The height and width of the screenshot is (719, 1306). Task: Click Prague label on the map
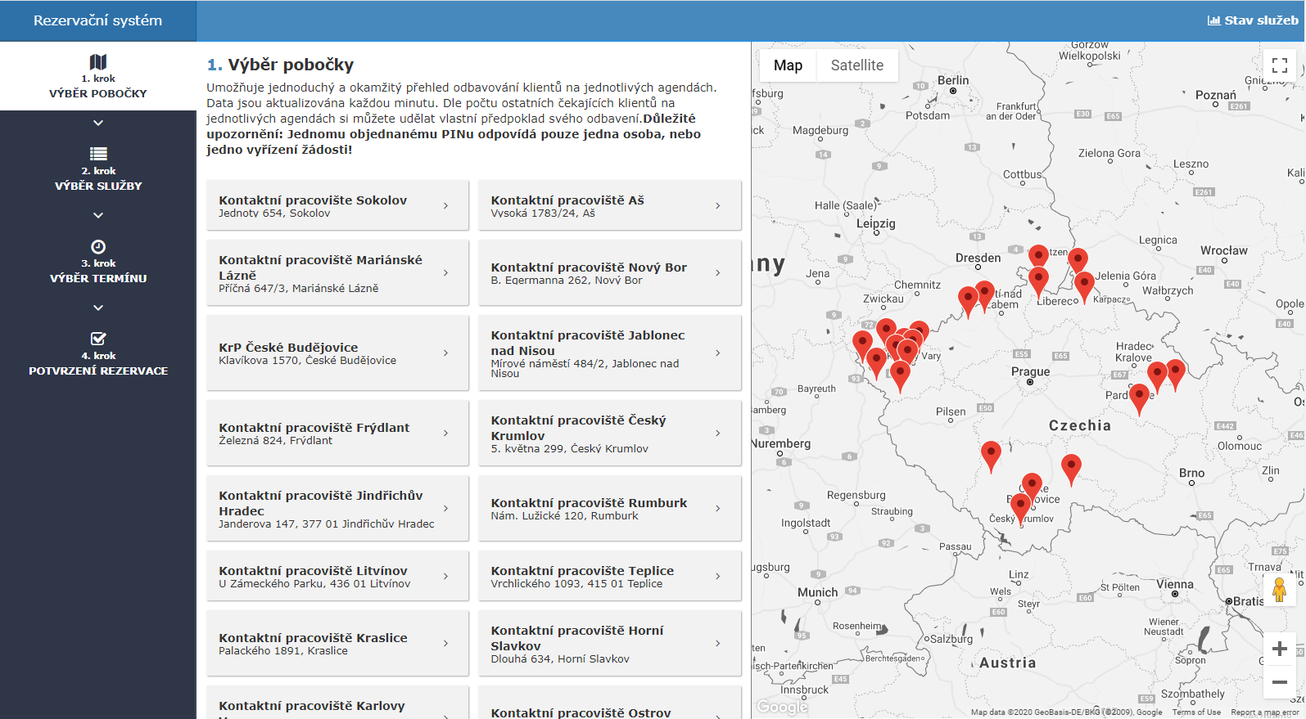click(x=1030, y=371)
